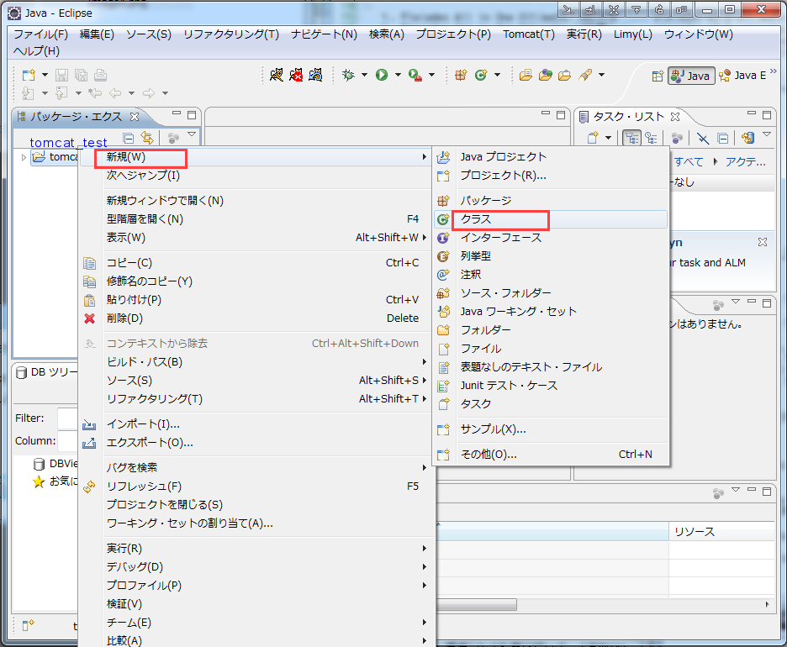The image size is (787, 647).
Task: Switch to the Java perspective button
Action: coord(690,76)
